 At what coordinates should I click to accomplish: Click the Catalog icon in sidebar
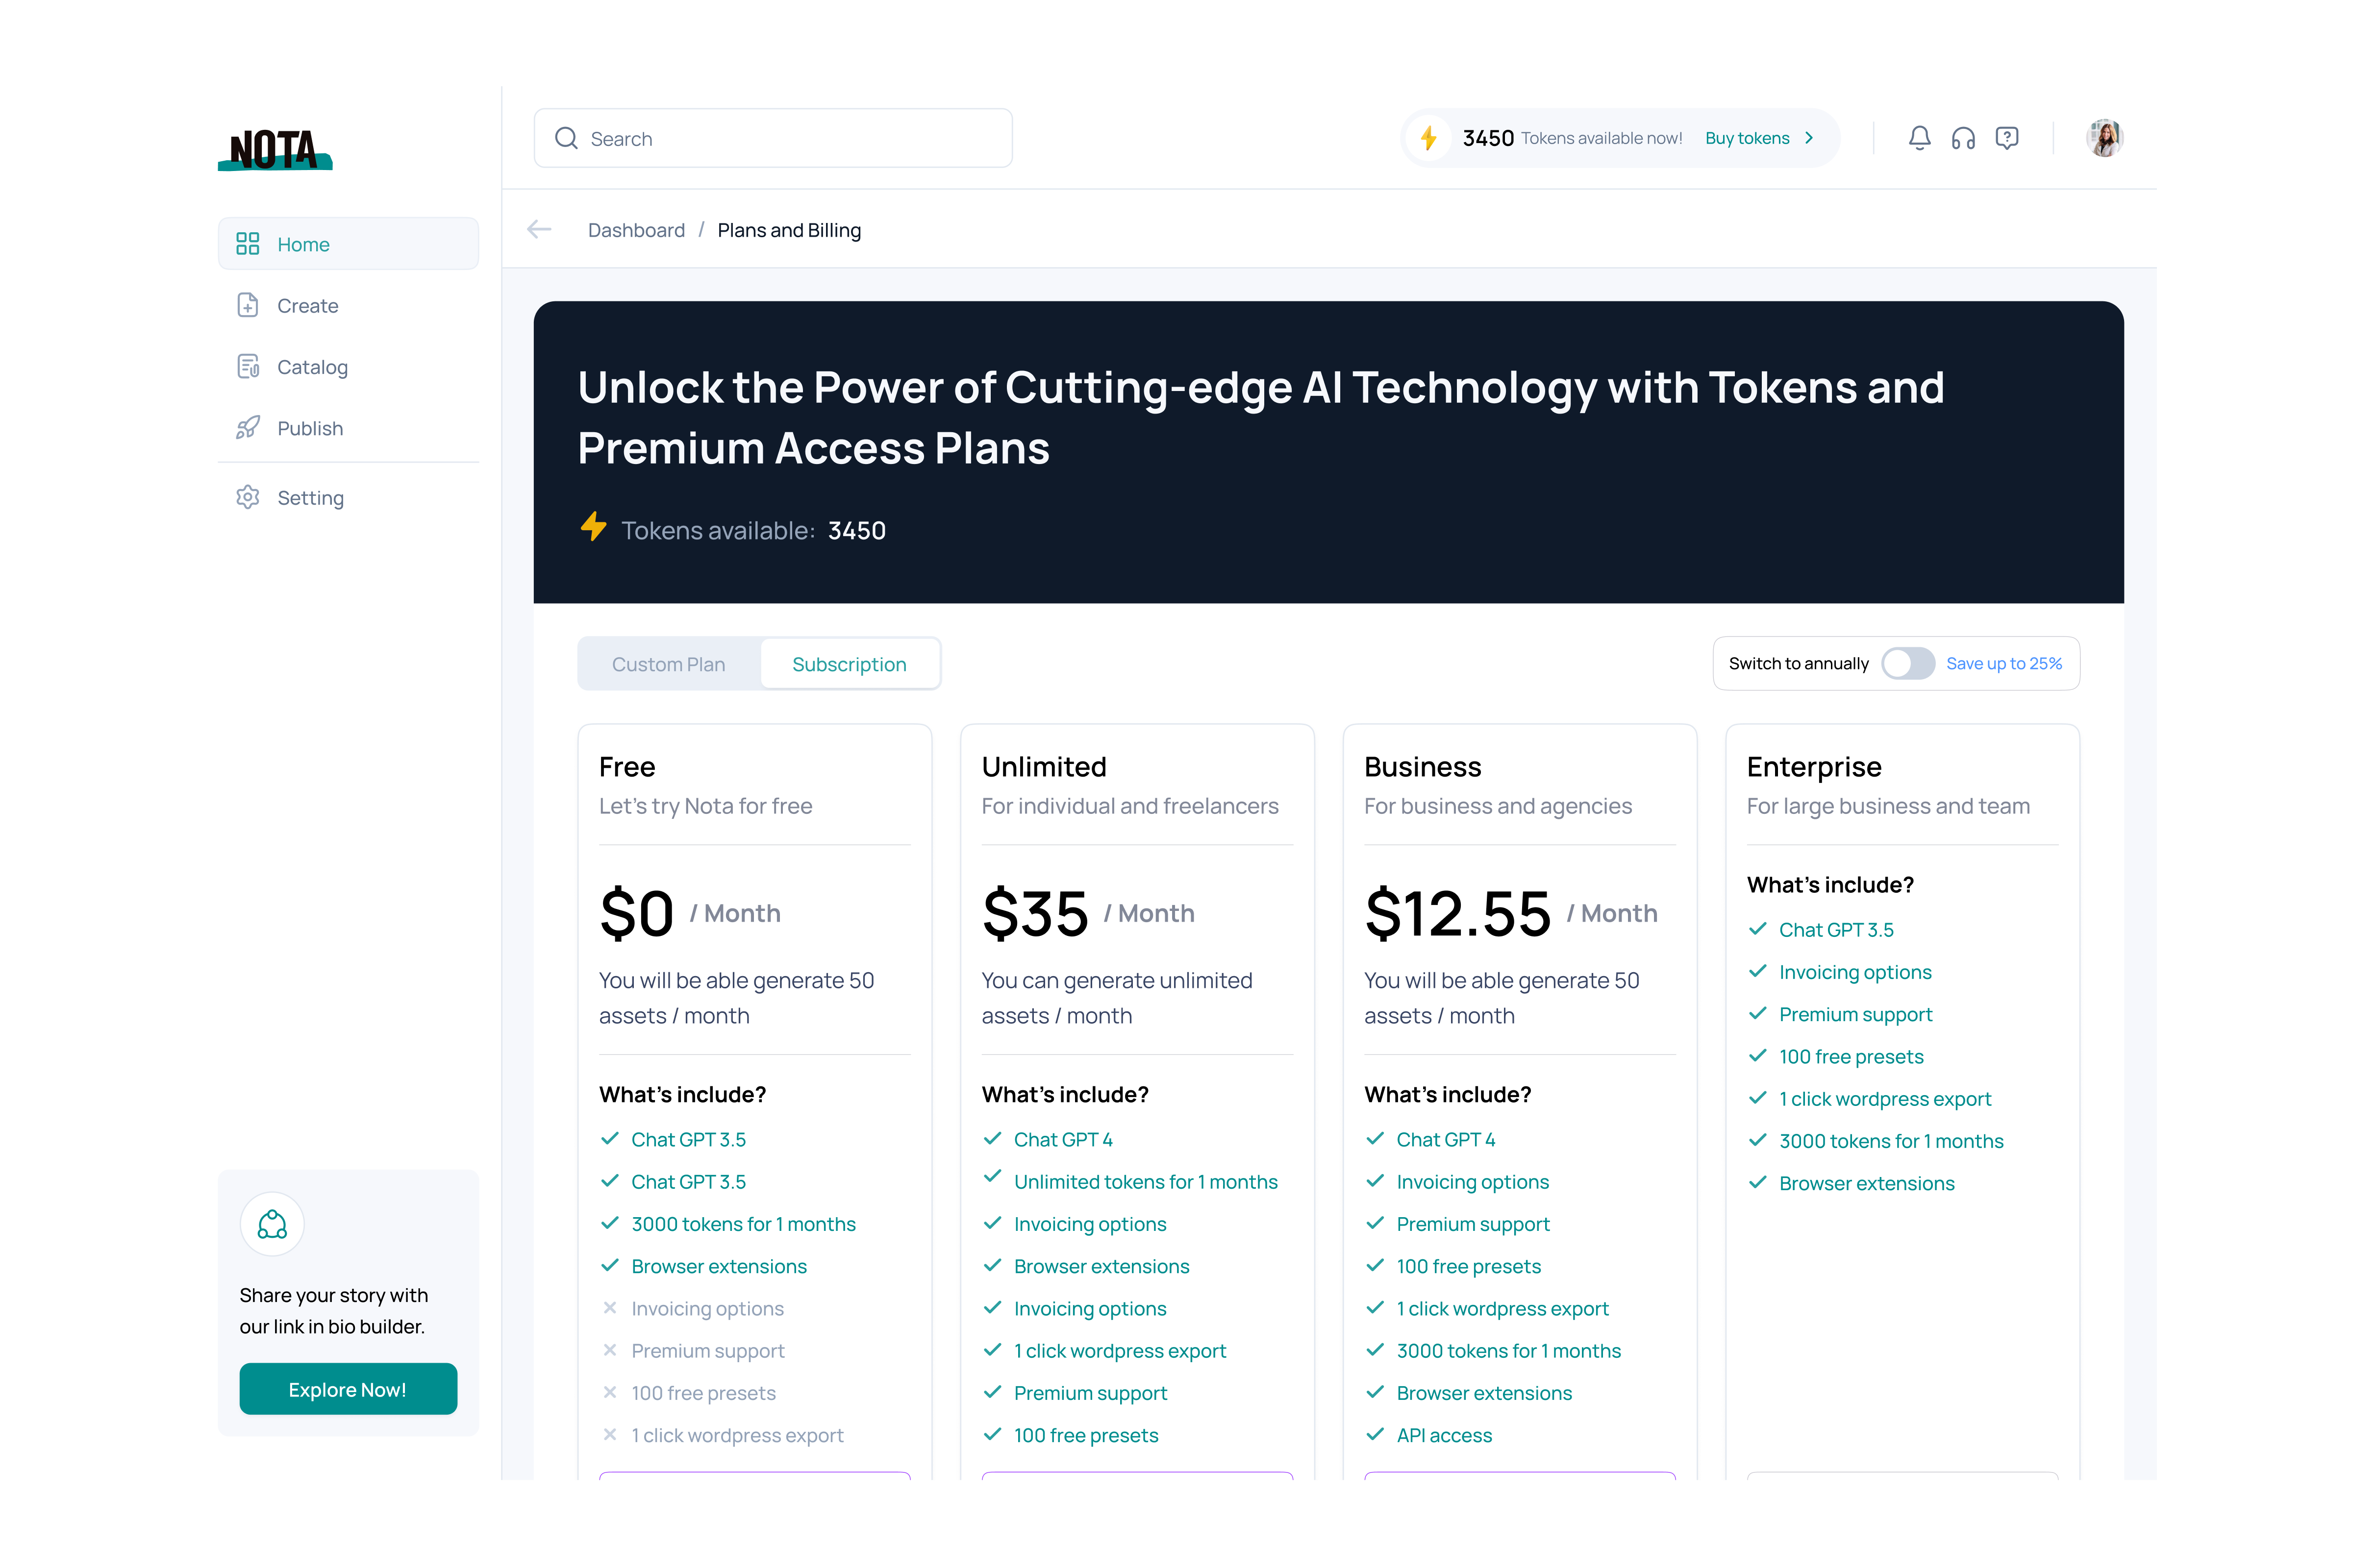[x=247, y=367]
